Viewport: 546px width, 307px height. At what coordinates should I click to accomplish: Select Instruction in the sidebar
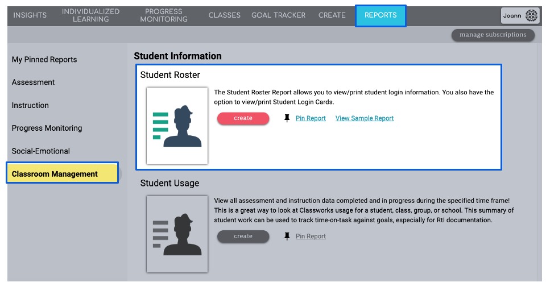30,105
